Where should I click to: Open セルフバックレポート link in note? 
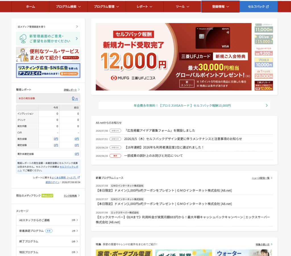click(69, 167)
